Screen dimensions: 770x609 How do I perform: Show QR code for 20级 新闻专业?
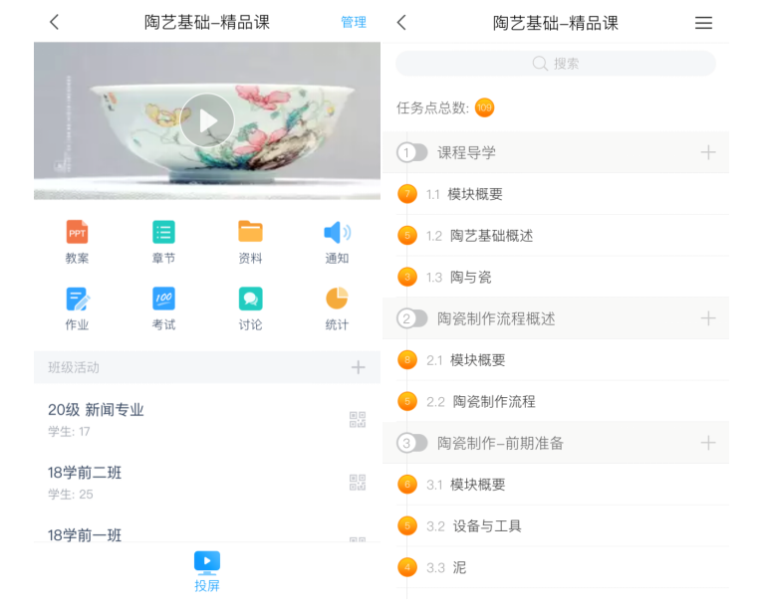tap(358, 420)
